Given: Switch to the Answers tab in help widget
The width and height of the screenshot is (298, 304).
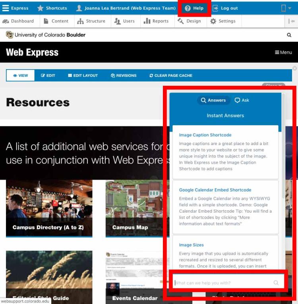Looking at the screenshot, I should point(213,100).
